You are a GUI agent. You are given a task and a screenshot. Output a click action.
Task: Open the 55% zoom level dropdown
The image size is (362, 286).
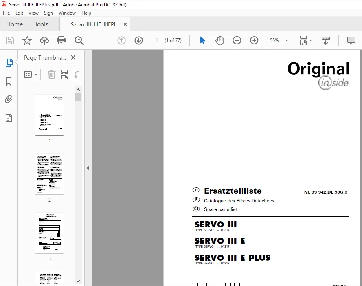click(x=279, y=40)
